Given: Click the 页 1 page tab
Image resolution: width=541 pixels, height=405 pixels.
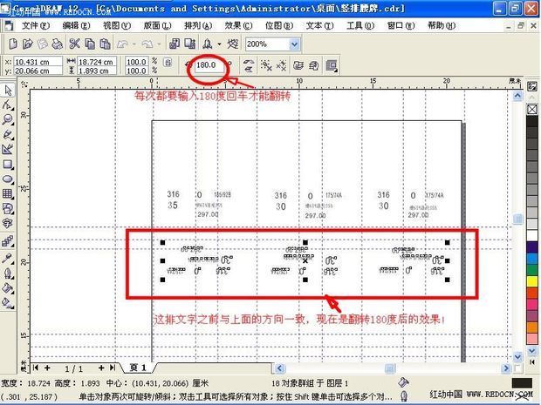Looking at the screenshot, I should 140,368.
